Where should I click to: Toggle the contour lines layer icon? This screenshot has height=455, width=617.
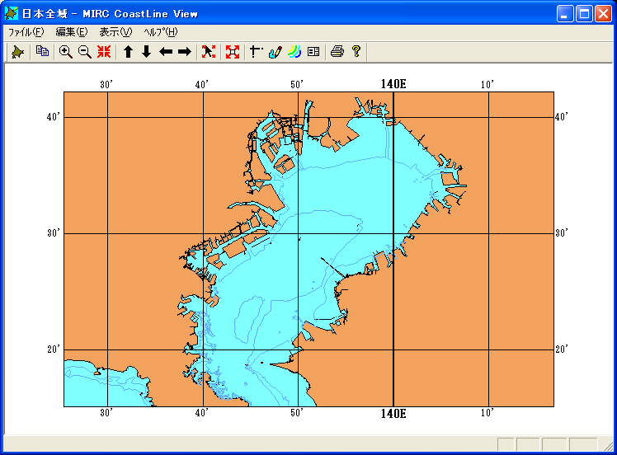pos(294,52)
